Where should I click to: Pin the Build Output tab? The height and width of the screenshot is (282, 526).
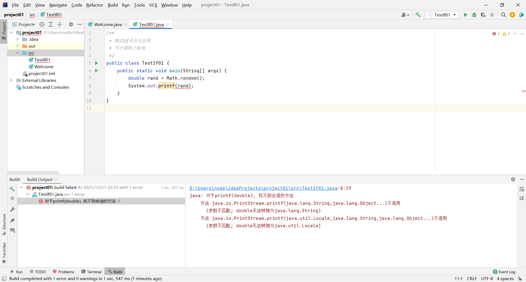click(12, 220)
